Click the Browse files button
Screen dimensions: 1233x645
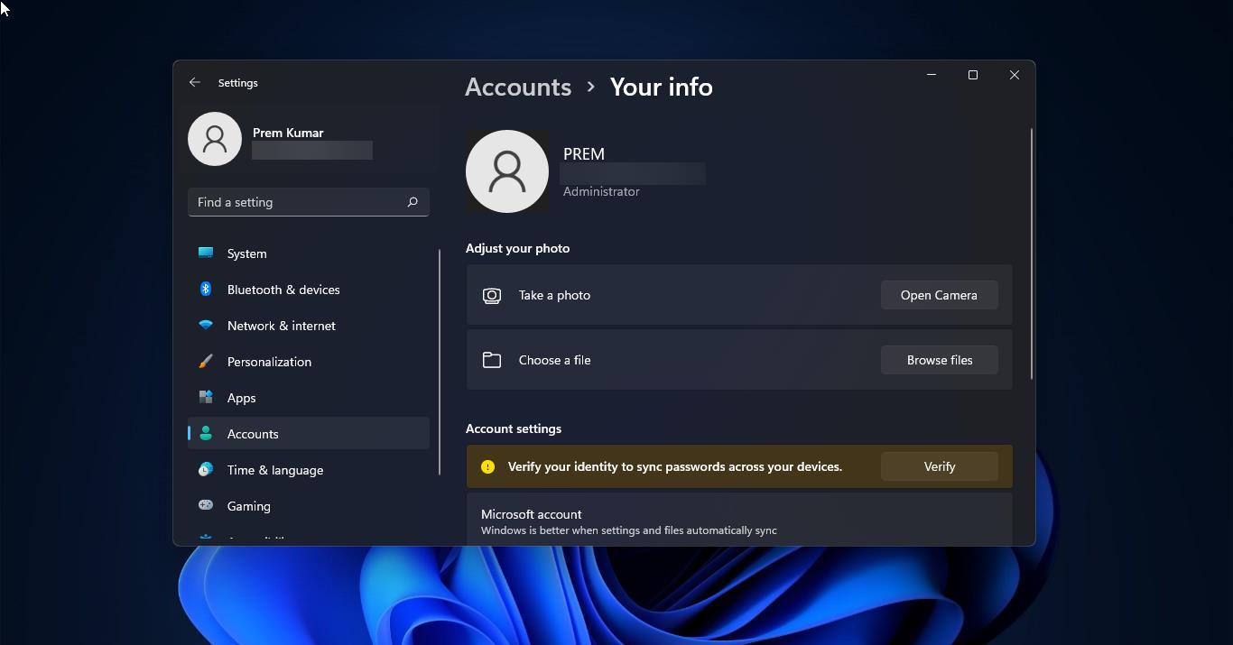pyautogui.click(x=939, y=360)
